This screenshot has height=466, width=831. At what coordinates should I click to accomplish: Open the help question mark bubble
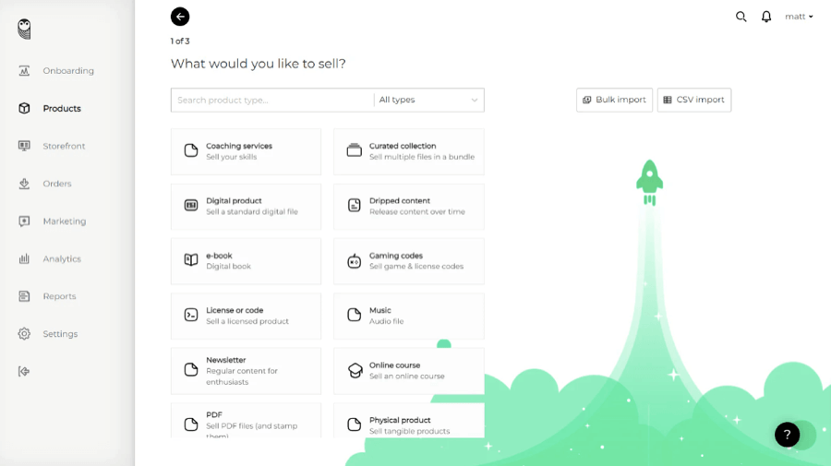point(787,435)
